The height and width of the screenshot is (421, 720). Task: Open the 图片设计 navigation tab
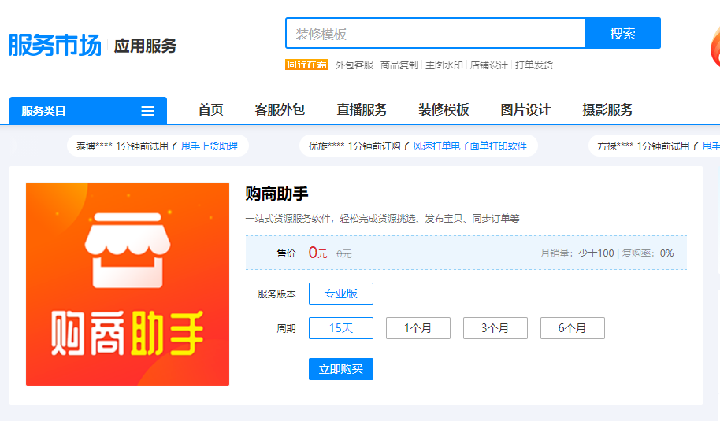pyautogui.click(x=525, y=109)
